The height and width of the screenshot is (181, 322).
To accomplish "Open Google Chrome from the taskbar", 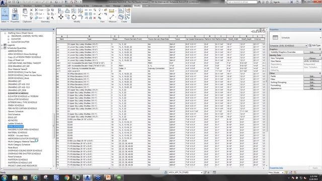I will (67, 177).
